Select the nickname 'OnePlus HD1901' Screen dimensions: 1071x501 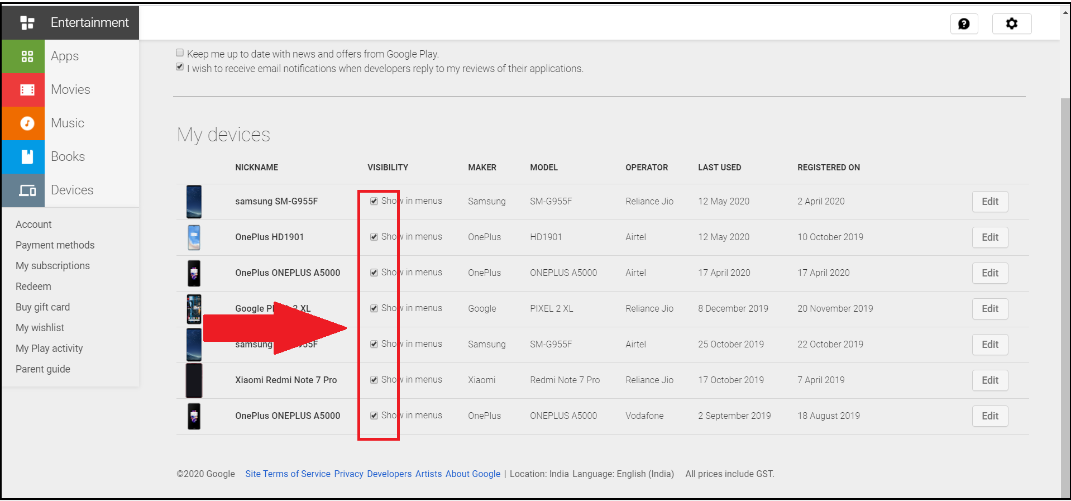click(269, 237)
